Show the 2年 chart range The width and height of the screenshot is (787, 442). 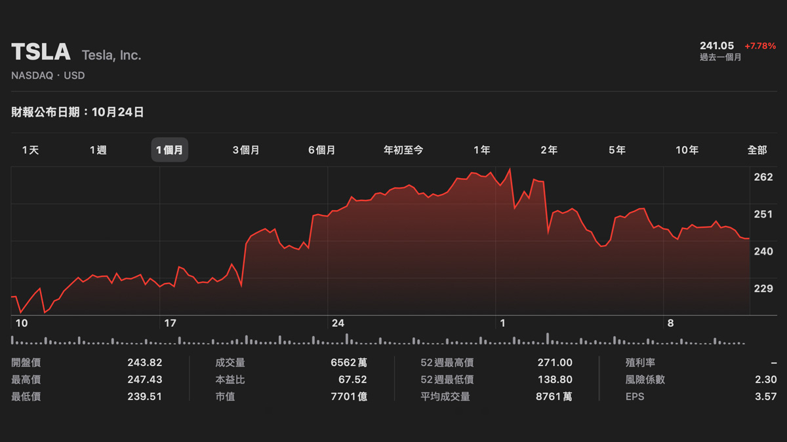[549, 150]
